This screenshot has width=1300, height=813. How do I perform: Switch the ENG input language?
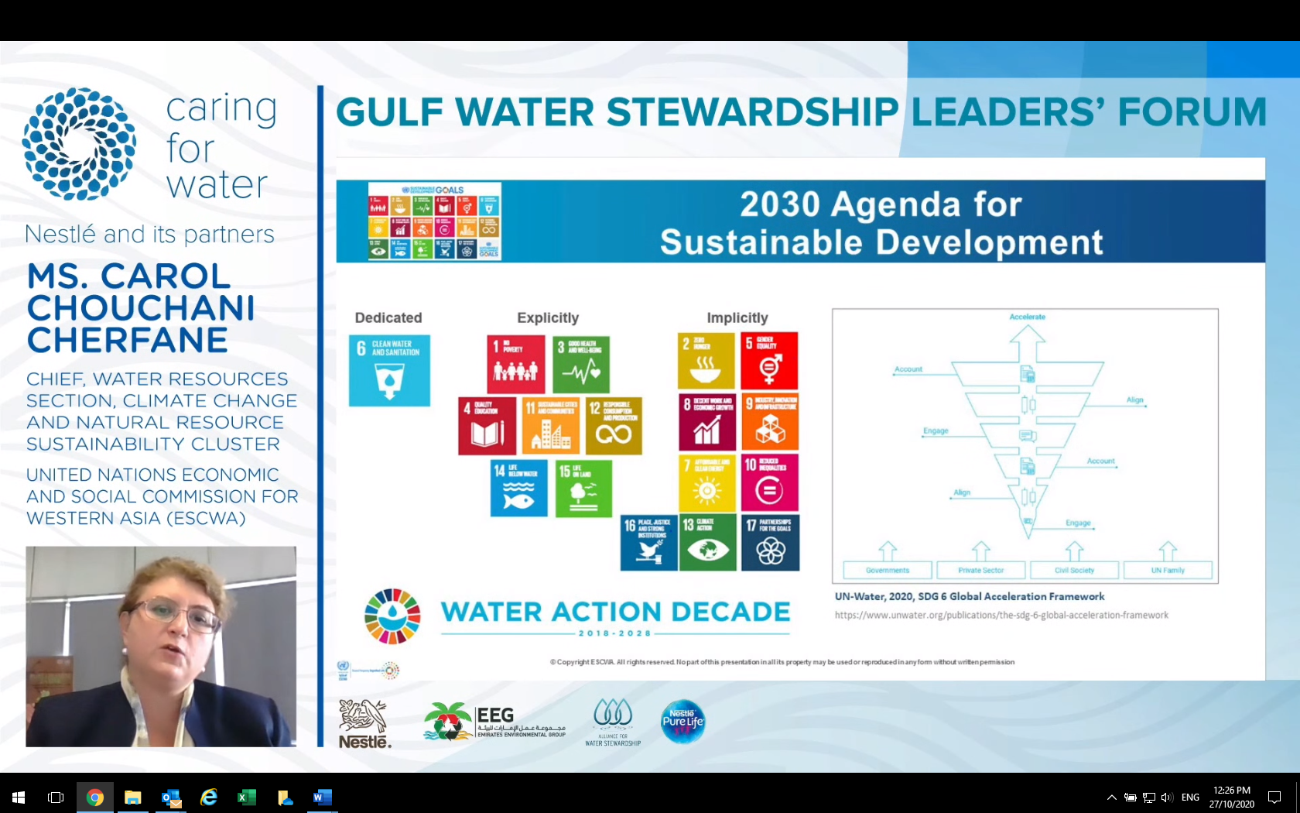(1190, 798)
